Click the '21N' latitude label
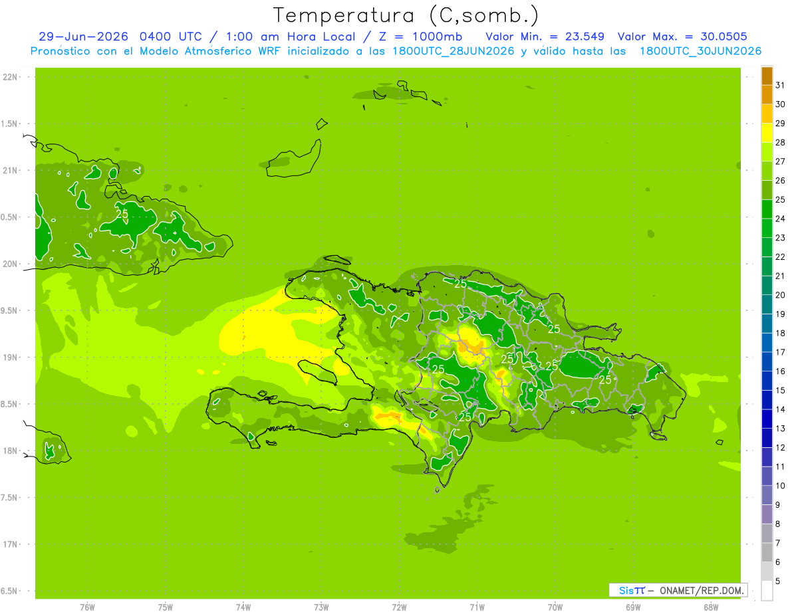 coord(9,170)
